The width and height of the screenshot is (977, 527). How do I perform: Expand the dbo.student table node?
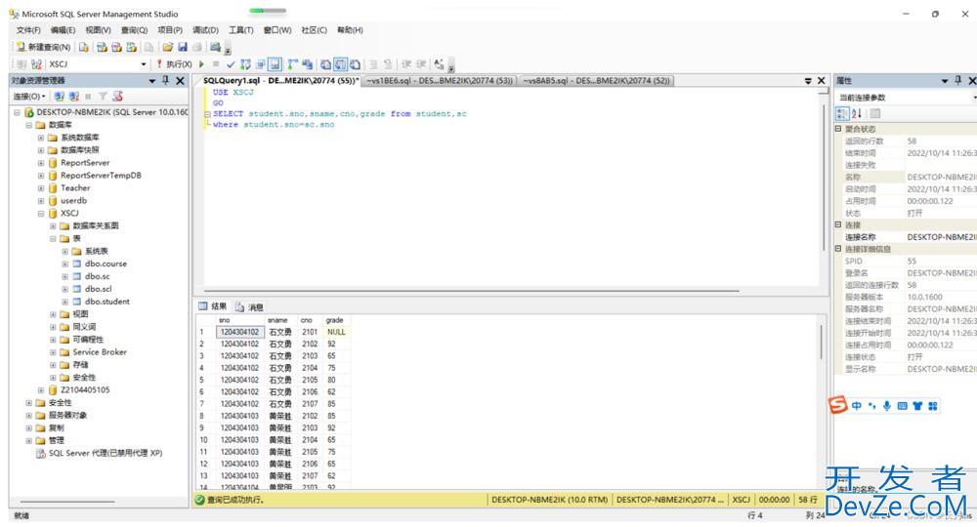(x=64, y=302)
